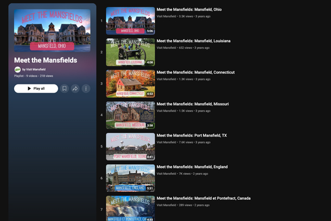
Task: Click the 3:58 duration badge on Missouri thumbnail
Action: click(150, 125)
